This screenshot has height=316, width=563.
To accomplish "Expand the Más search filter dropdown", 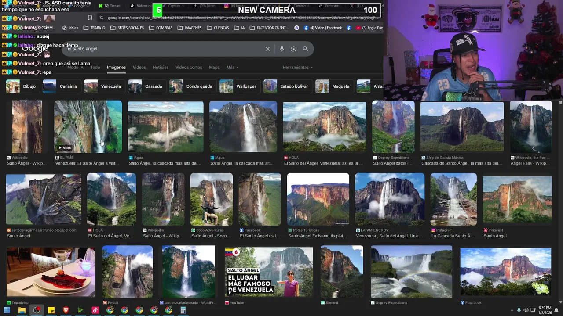I will [x=232, y=67].
